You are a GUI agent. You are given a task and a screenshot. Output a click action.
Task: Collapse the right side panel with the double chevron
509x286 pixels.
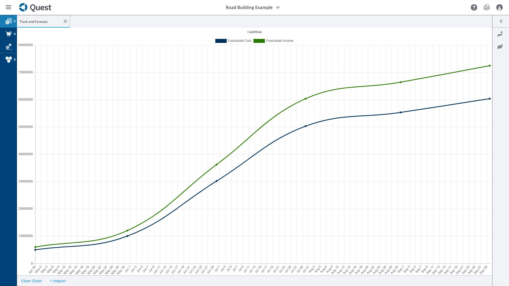click(501, 21)
